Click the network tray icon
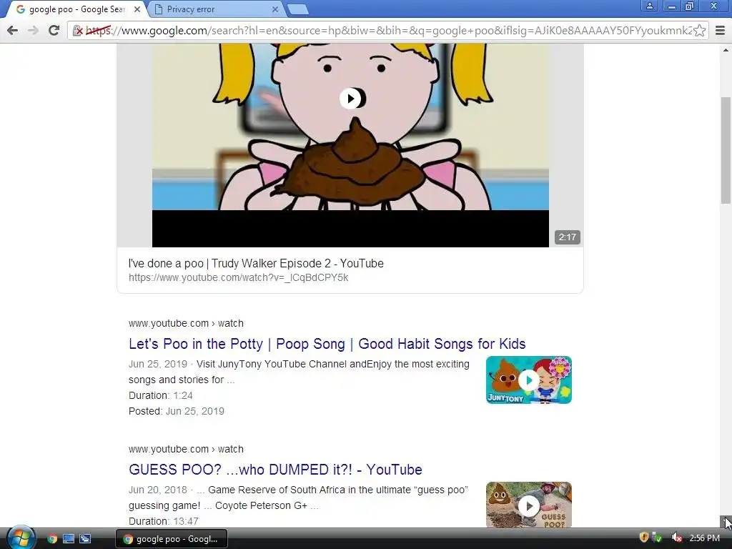This screenshot has height=549, width=732. [x=657, y=538]
